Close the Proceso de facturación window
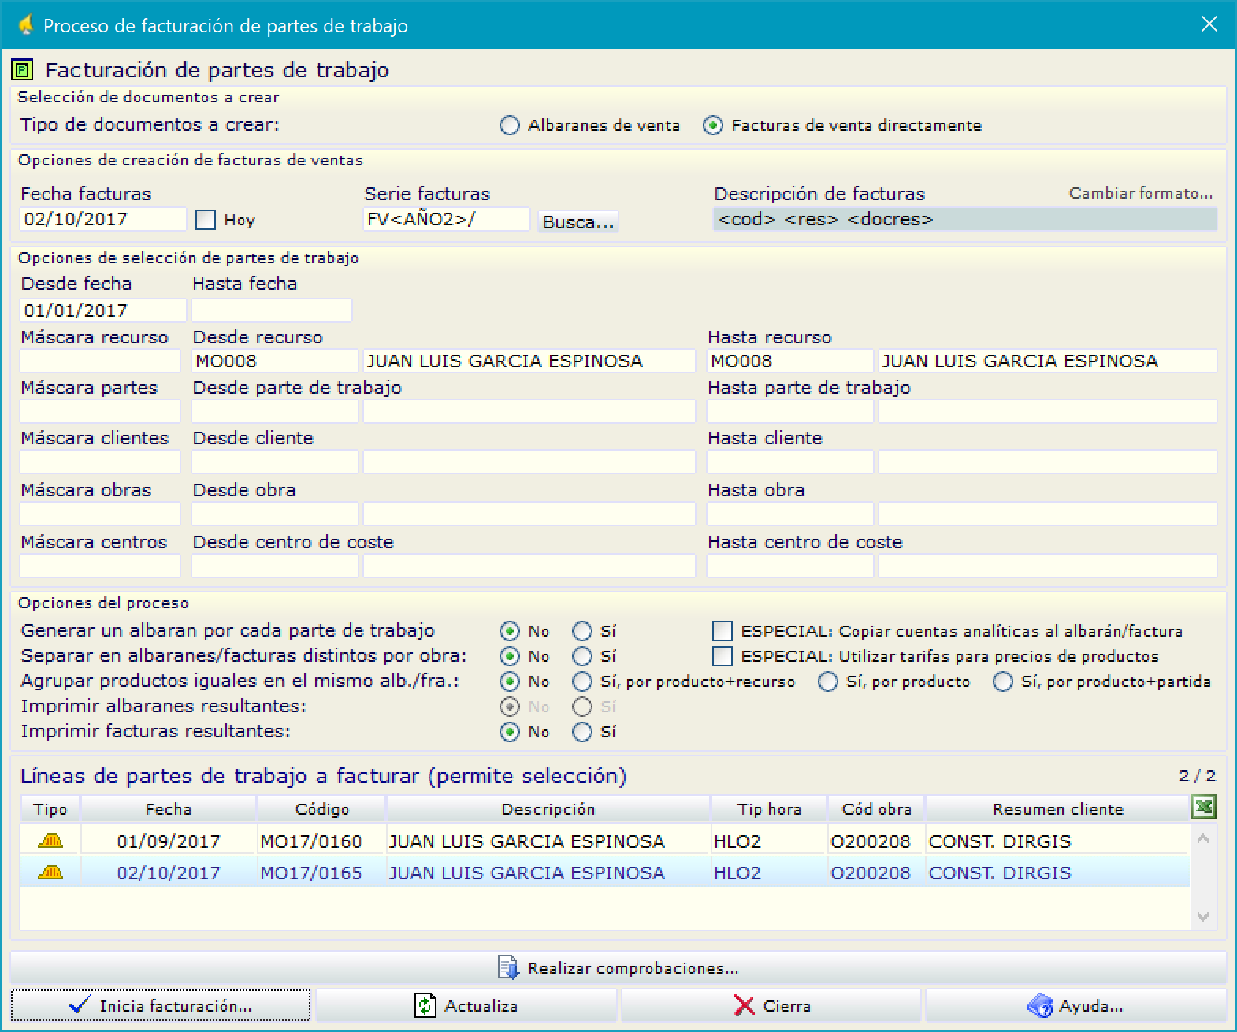Viewport: 1237px width, 1032px height. pos(1209,24)
